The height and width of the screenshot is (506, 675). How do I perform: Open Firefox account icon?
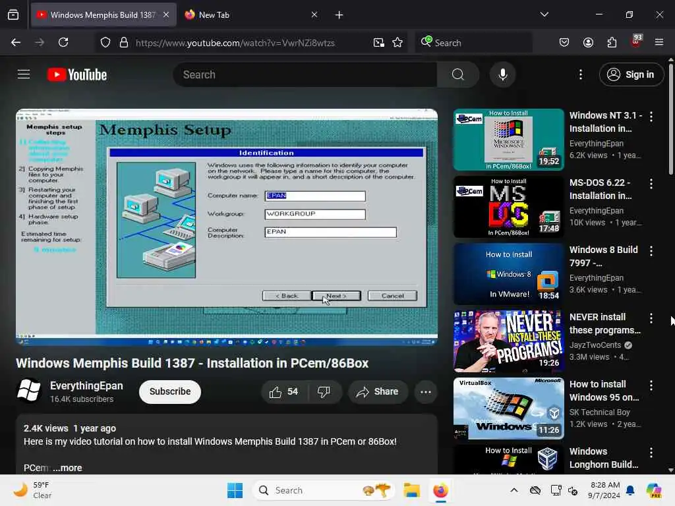[x=588, y=42]
